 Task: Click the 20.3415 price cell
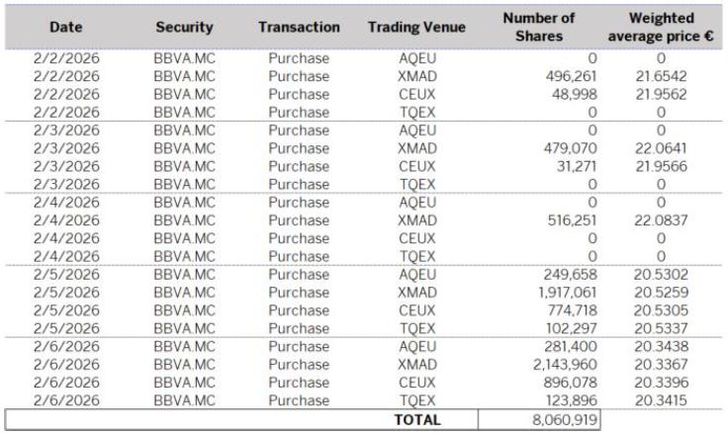point(660,399)
